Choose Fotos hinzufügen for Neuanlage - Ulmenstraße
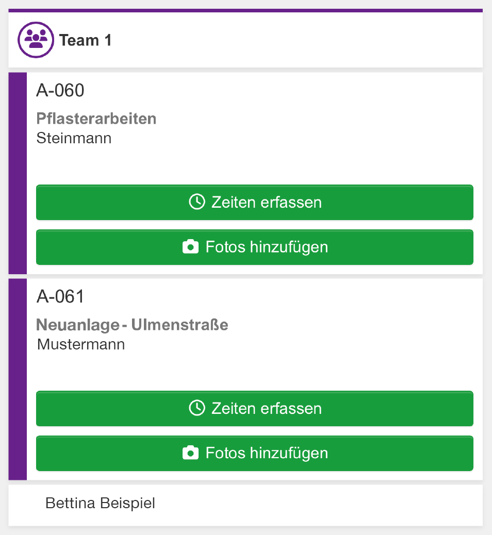This screenshot has height=535, width=492. [255, 453]
